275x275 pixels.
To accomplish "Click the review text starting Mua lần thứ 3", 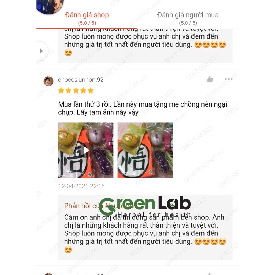I will pyautogui.click(x=142, y=108).
